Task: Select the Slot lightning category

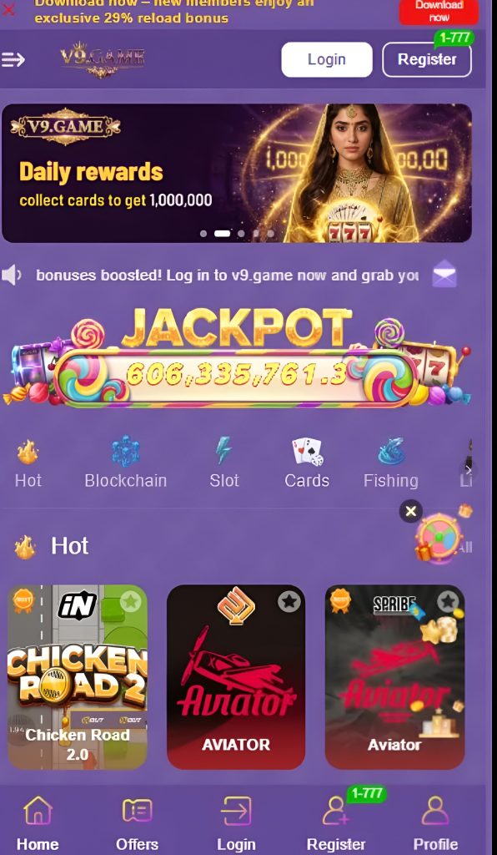Action: (x=224, y=462)
